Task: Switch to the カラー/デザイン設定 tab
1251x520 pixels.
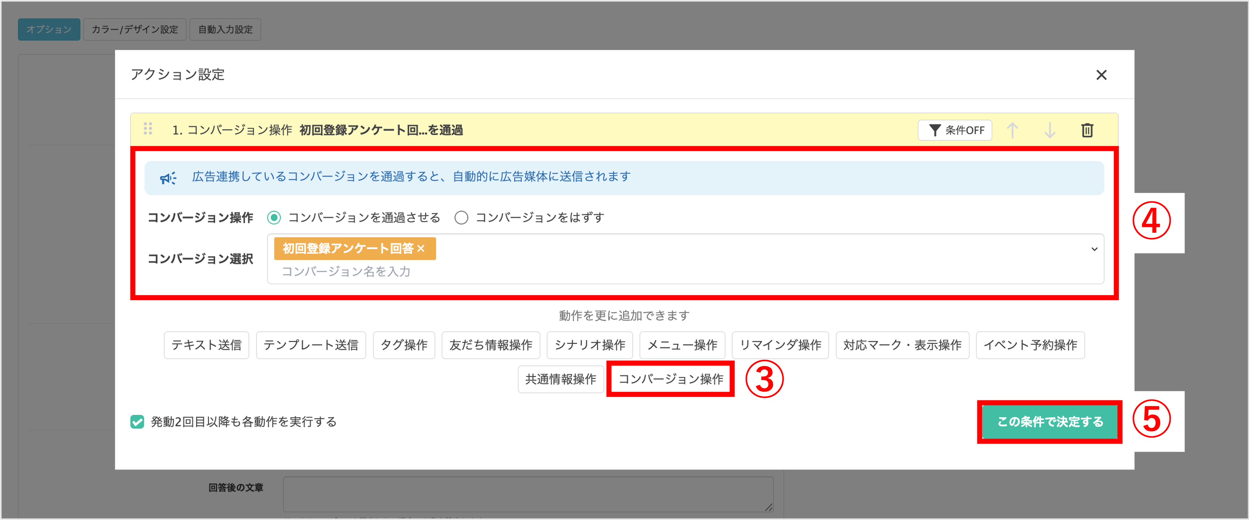Action: coord(134,29)
